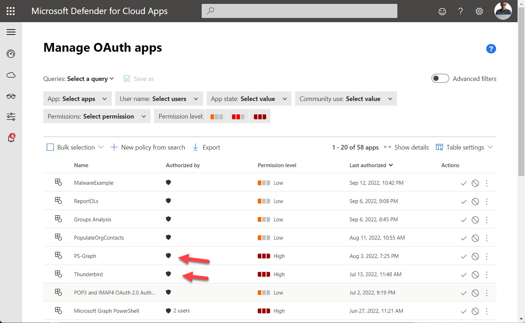This screenshot has width=525, height=323.
Task: Check the Bulk selection checkbox
Action: pyautogui.click(x=50, y=147)
